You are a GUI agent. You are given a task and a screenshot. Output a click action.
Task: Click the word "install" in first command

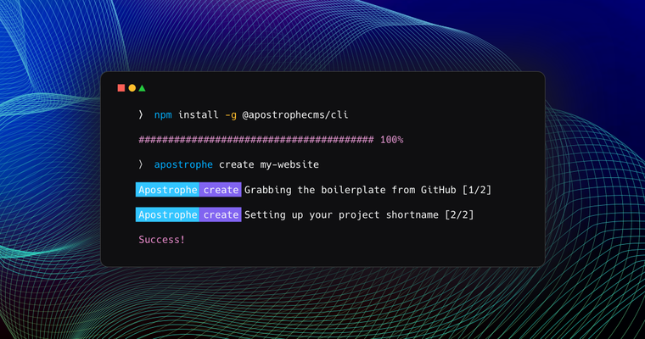point(199,114)
